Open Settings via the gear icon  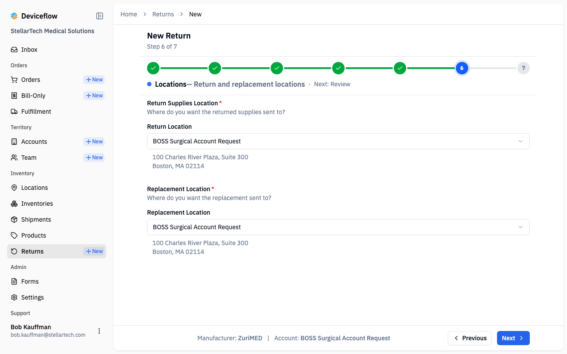click(14, 297)
